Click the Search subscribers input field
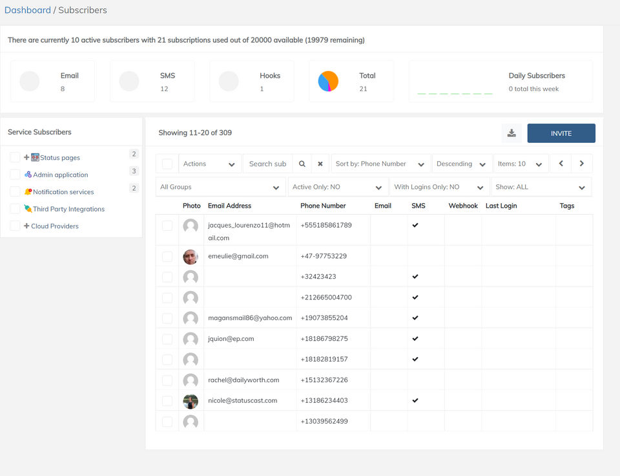620x476 pixels. [x=267, y=164]
